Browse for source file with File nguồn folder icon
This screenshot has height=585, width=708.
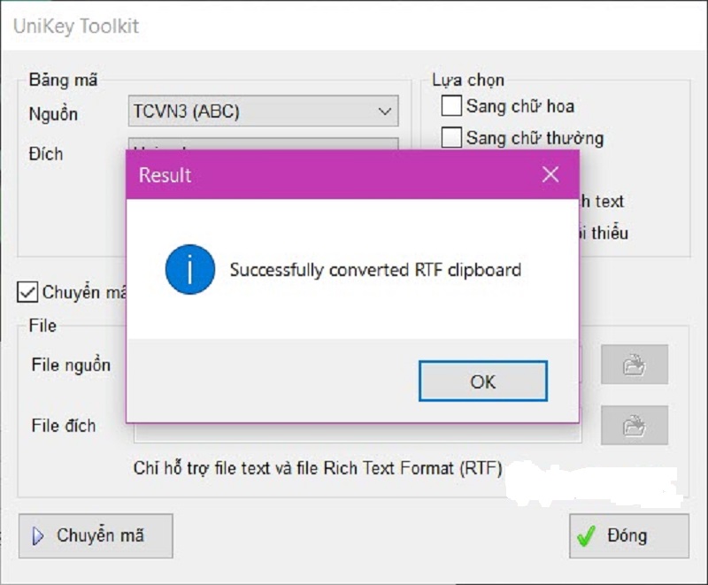pos(634,365)
